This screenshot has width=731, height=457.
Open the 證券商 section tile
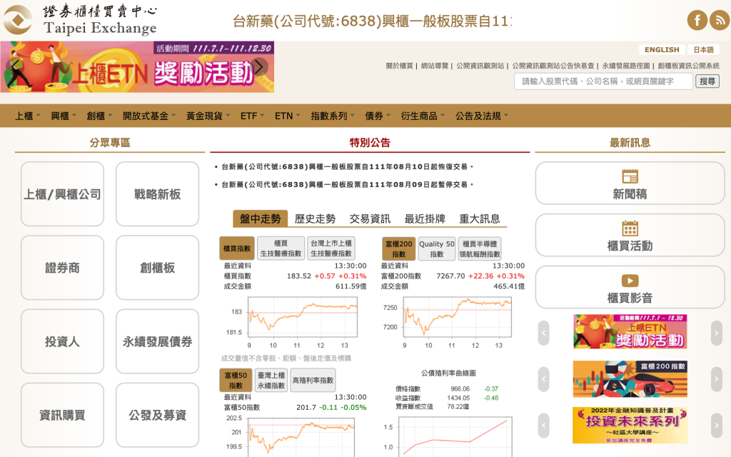point(62,268)
